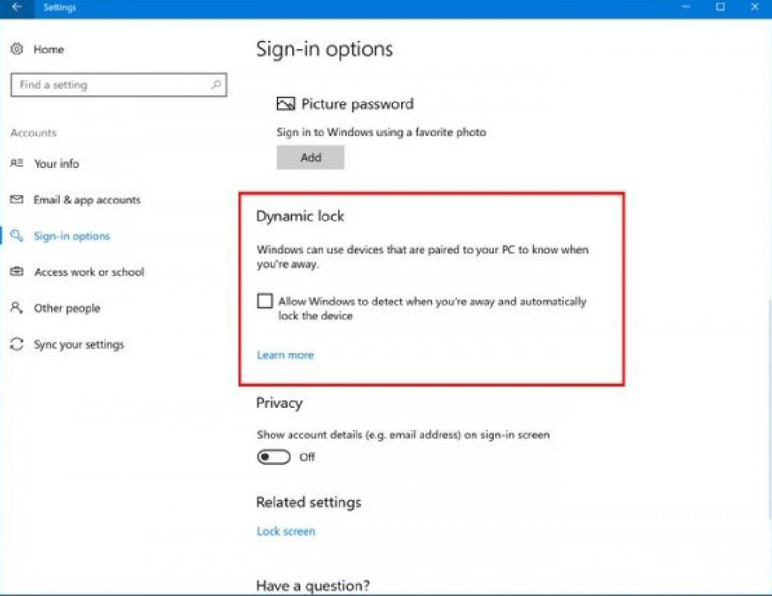Open Your info settings page
Screen dimensions: 772x596
(56, 163)
